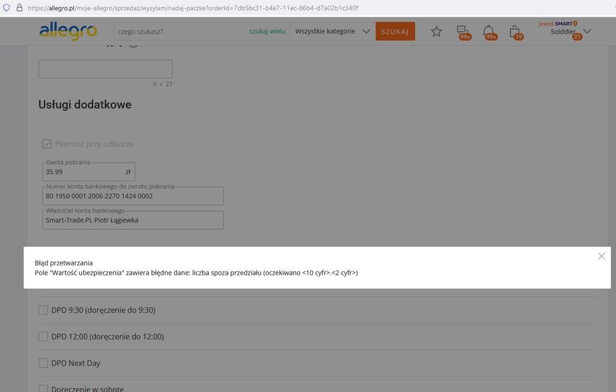616x392 pixels.
Task: Expand the Solddier account menu
Action: click(571, 31)
